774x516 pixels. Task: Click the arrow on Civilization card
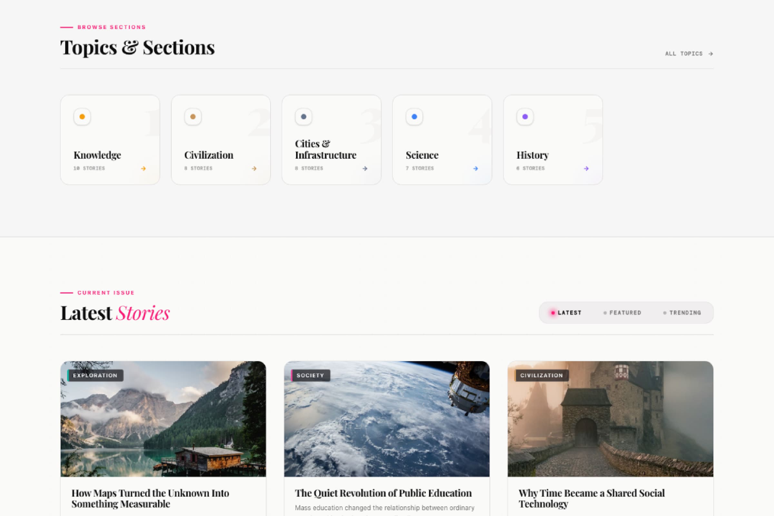click(254, 168)
